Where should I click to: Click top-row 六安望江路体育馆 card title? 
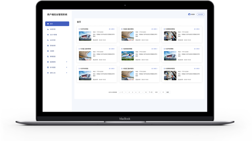128,29
